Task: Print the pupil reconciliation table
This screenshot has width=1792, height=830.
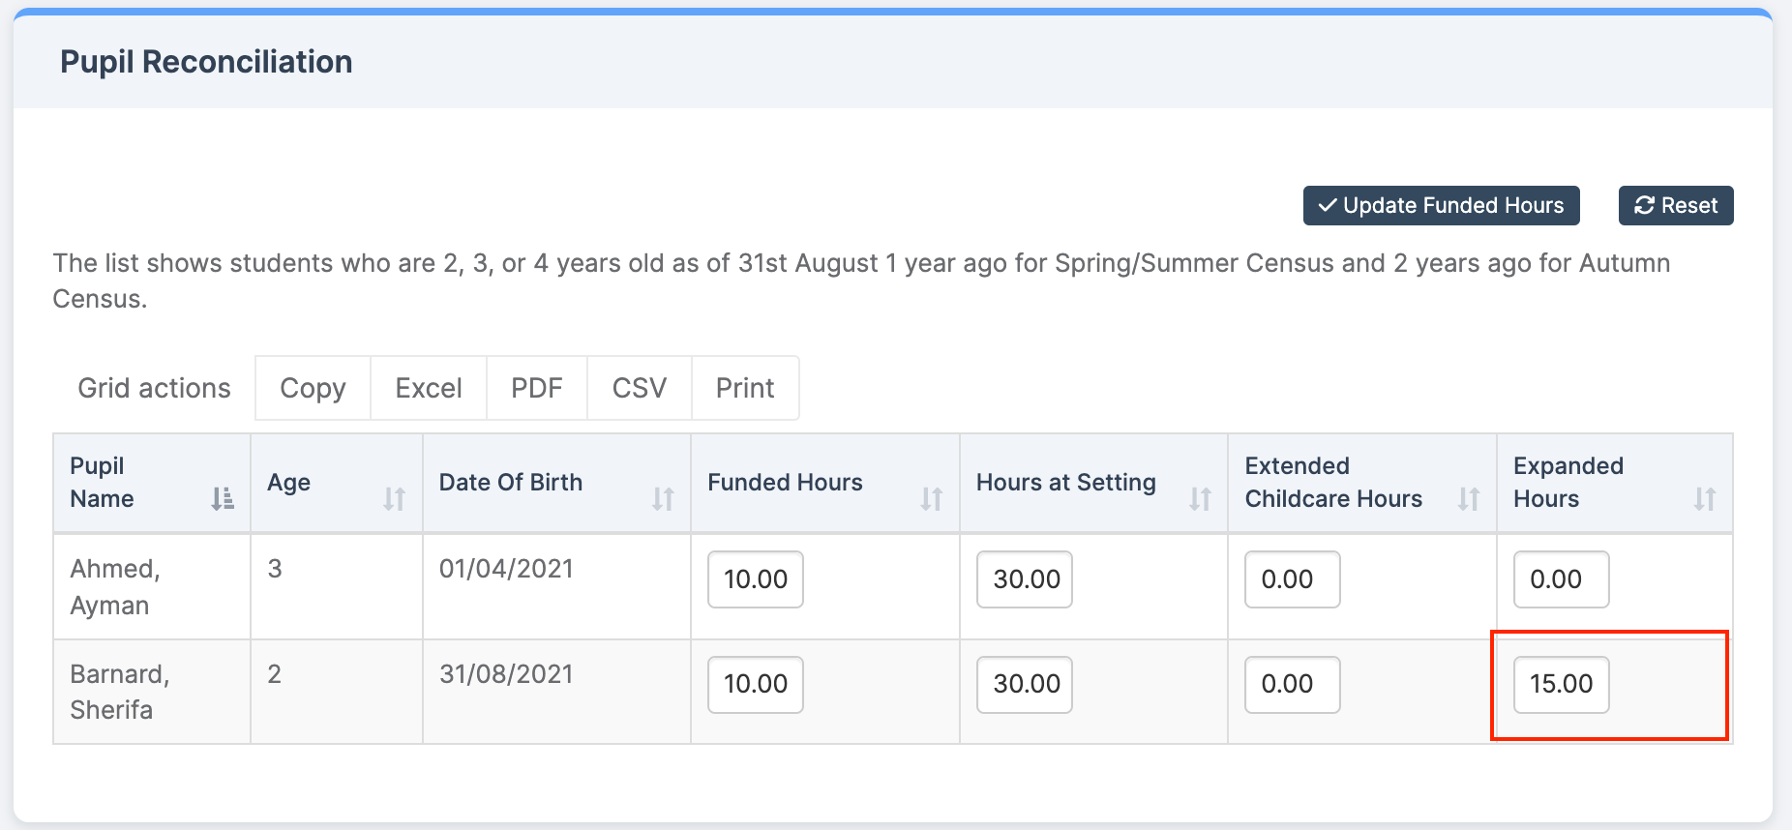Action: [745, 388]
